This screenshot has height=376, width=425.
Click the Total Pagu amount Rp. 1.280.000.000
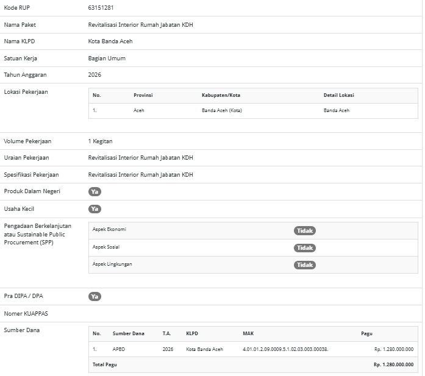(x=393, y=364)
